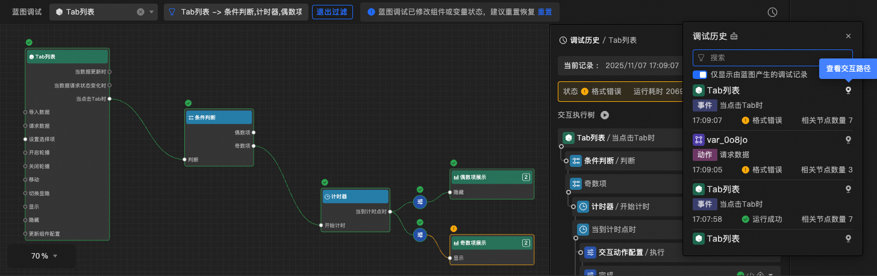Screen dimensions: 877x276
Task: Click 相关节点数量 3 text
Action: click(827, 170)
